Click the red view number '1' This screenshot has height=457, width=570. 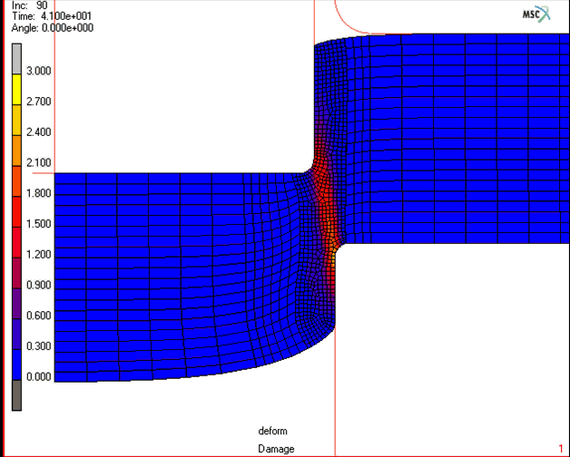coord(561,449)
